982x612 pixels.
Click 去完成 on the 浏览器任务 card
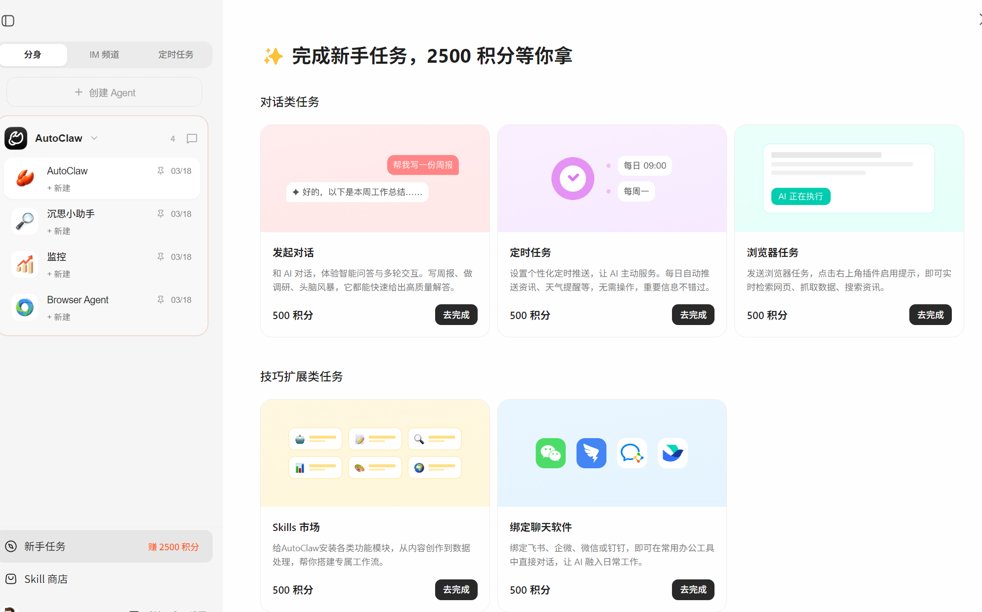click(x=930, y=315)
